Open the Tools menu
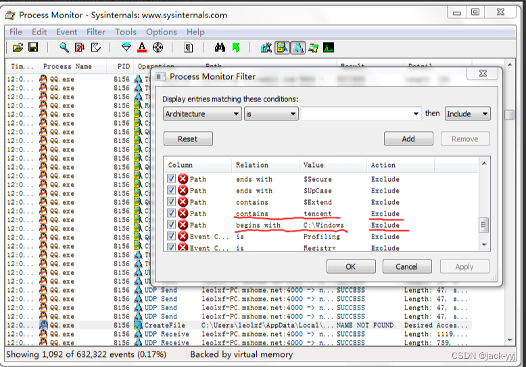 (x=126, y=32)
